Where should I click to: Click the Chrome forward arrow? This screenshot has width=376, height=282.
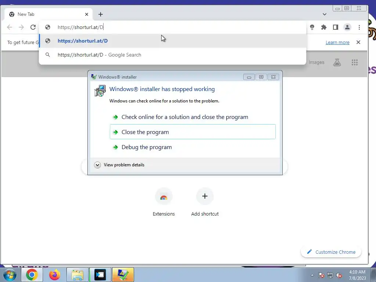coord(21,27)
